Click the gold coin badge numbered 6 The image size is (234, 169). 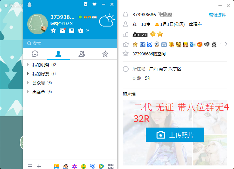(171, 44)
